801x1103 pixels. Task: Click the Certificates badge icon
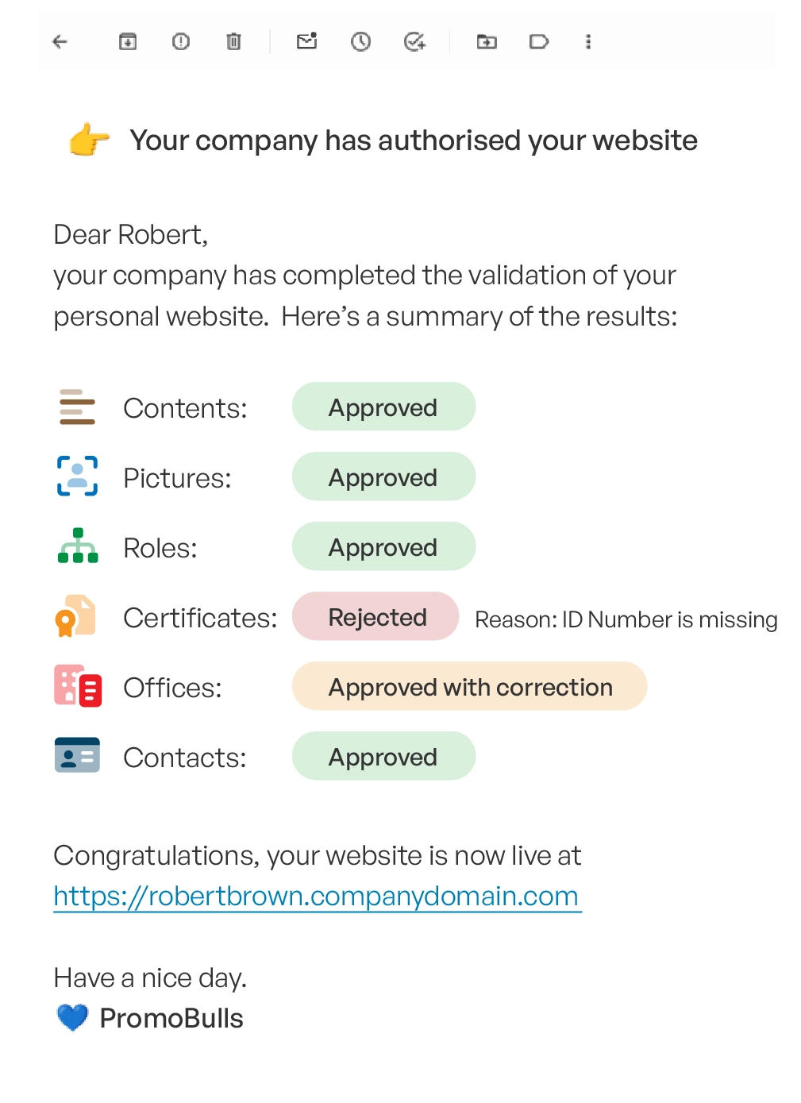coord(75,616)
